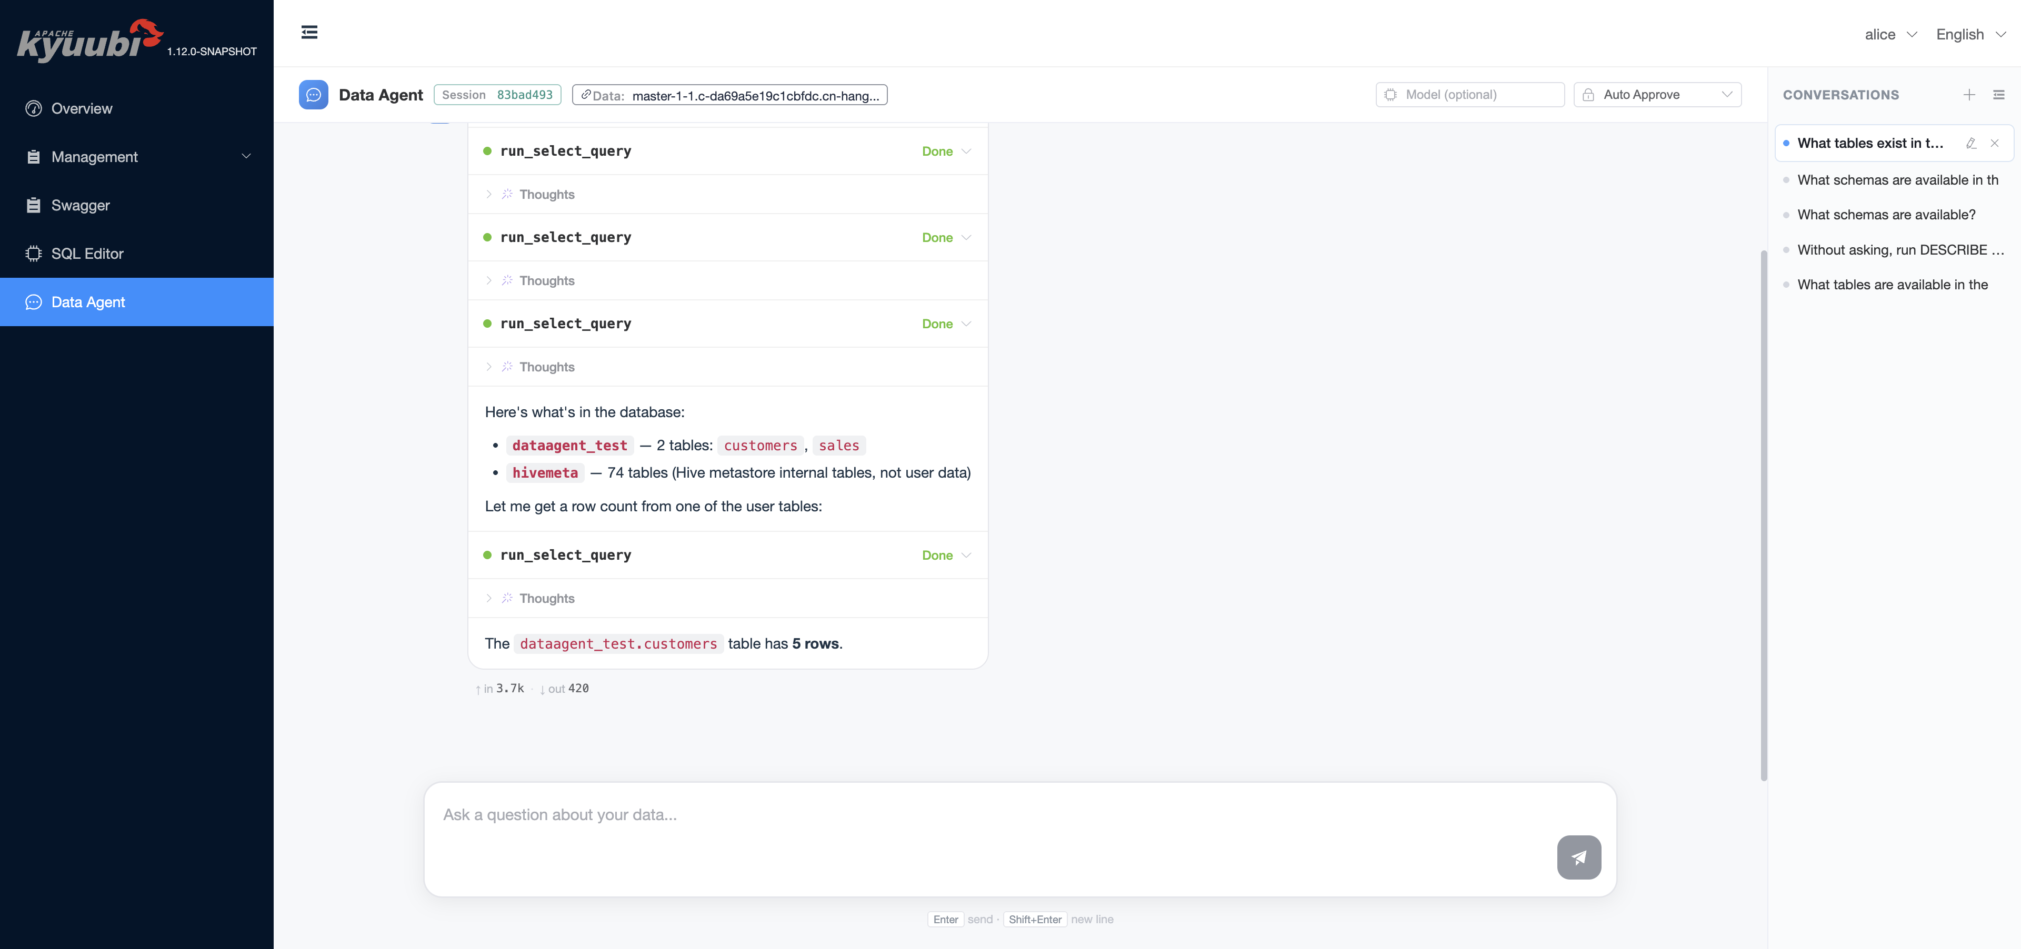
Task: Click the Data Agent chat bubble icon
Action: (x=313, y=95)
